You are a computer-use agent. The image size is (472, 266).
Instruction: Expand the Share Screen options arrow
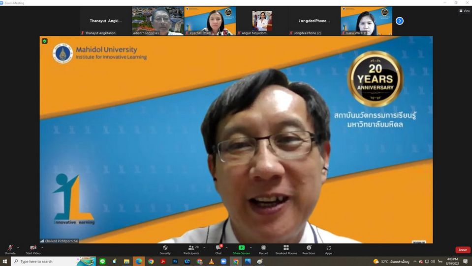(251, 247)
